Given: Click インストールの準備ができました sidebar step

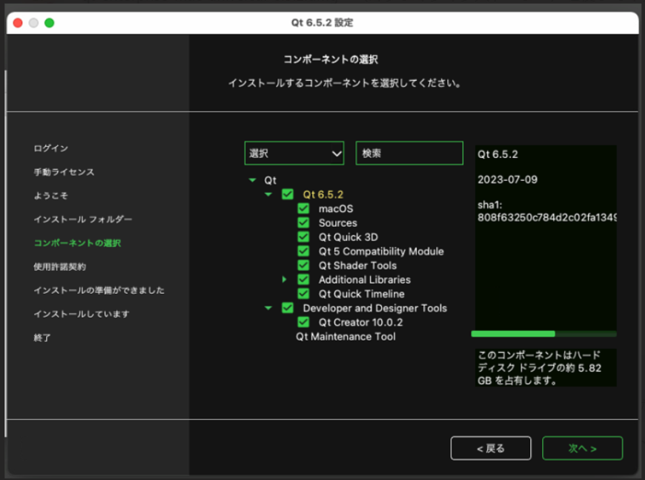Looking at the screenshot, I should click(99, 290).
